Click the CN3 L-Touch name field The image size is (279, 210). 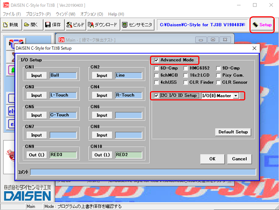pyautogui.click(x=63, y=95)
